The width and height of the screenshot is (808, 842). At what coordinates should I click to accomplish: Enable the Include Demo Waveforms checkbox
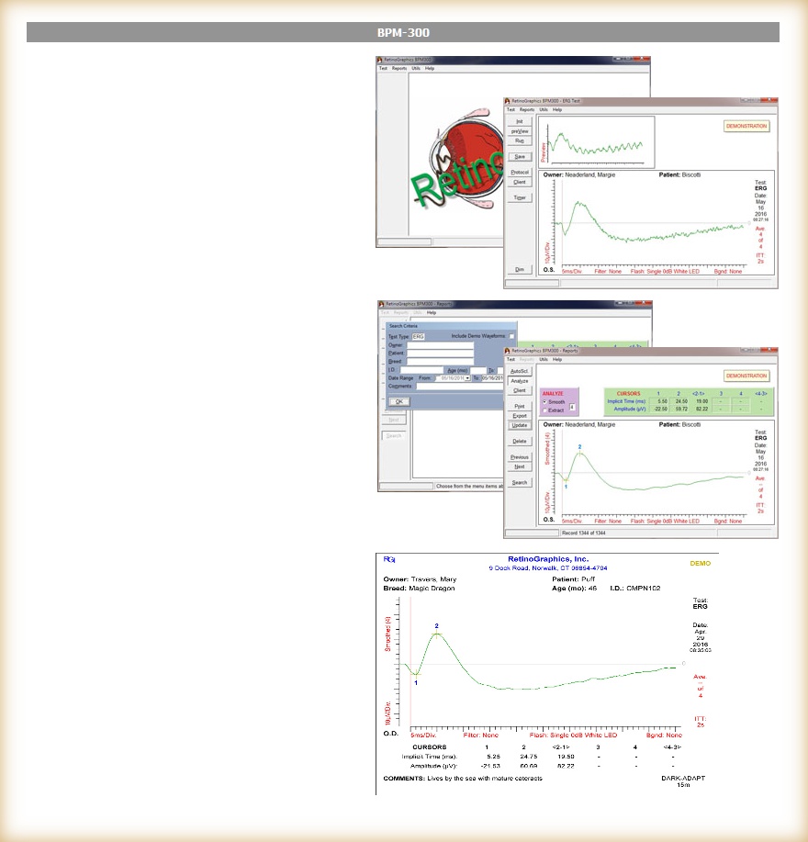click(511, 337)
